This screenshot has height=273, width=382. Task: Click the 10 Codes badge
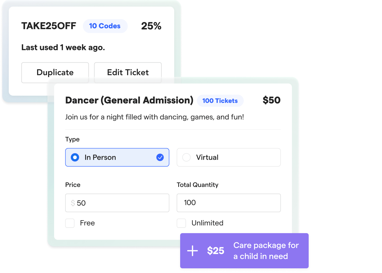click(105, 26)
